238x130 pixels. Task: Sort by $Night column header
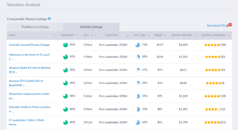[158, 35]
